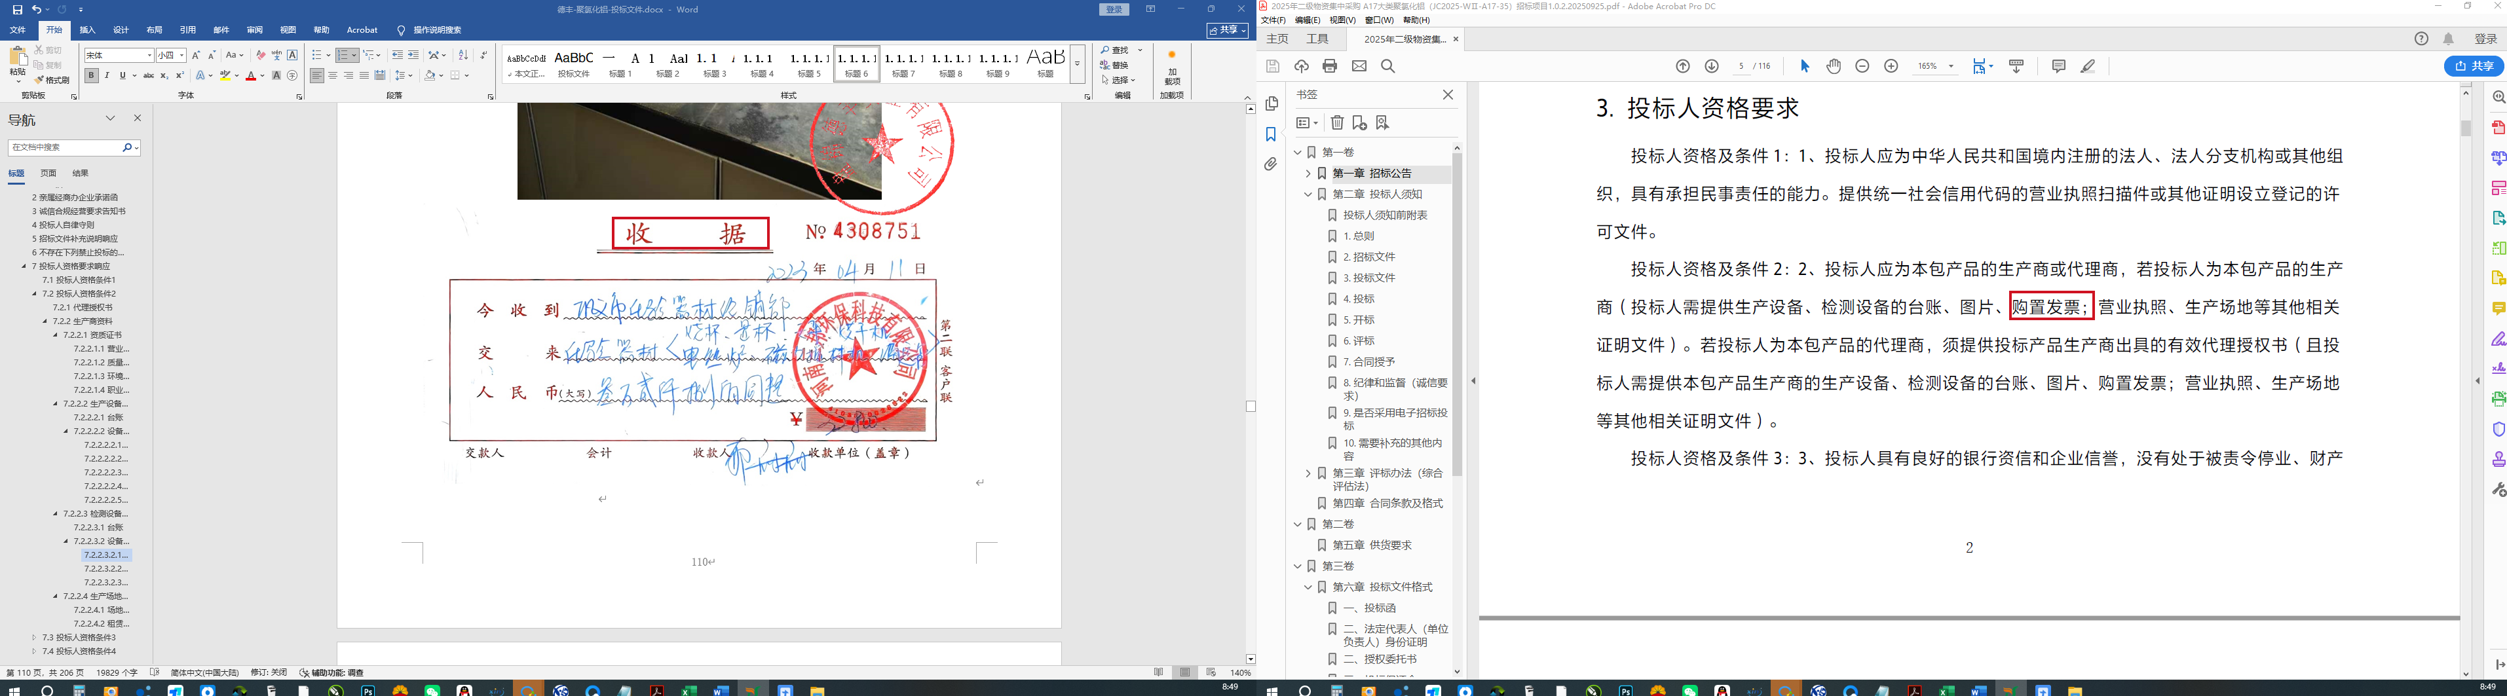Show or hide paragraph marks
Image resolution: width=2507 pixels, height=696 pixels.
pyautogui.click(x=483, y=56)
